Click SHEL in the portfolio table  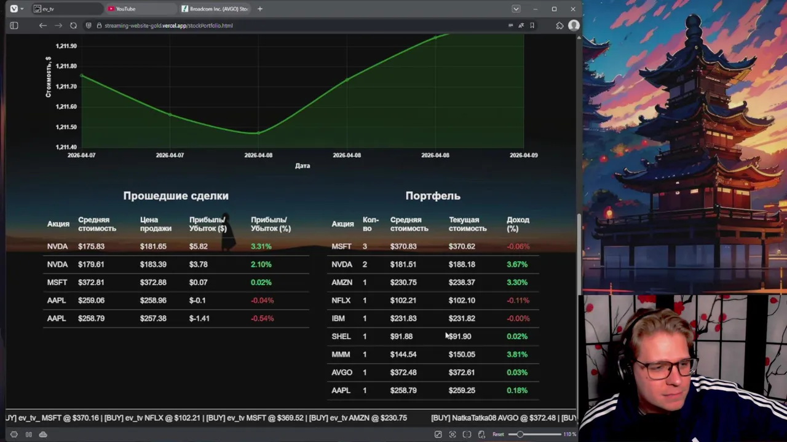pos(341,336)
